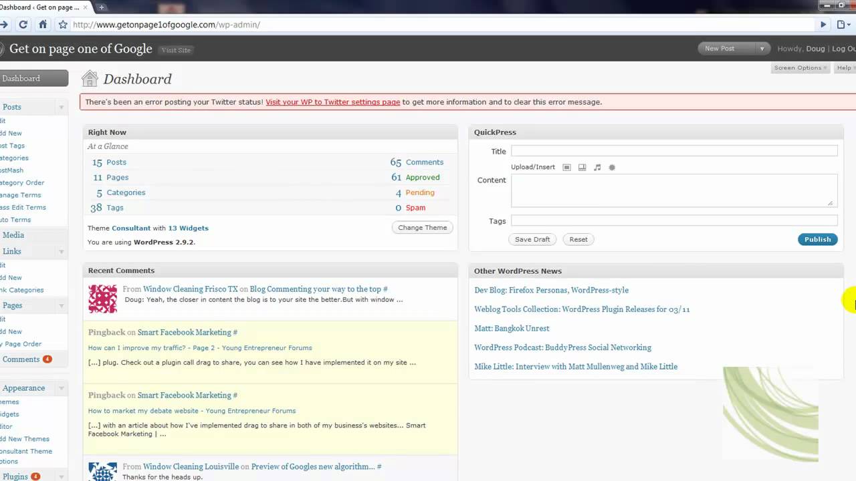
Task: View the 4 Pending comments
Action: [x=415, y=192]
